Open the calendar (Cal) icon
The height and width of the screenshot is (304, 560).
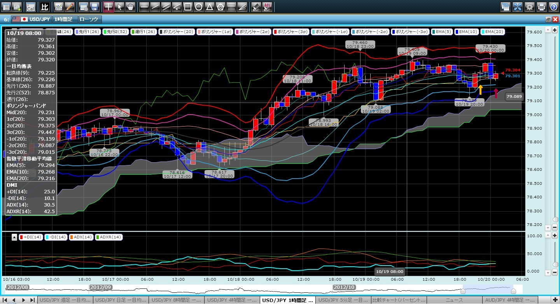30,7
